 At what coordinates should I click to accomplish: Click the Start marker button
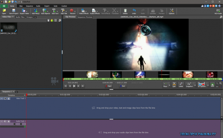click(x=109, y=86)
